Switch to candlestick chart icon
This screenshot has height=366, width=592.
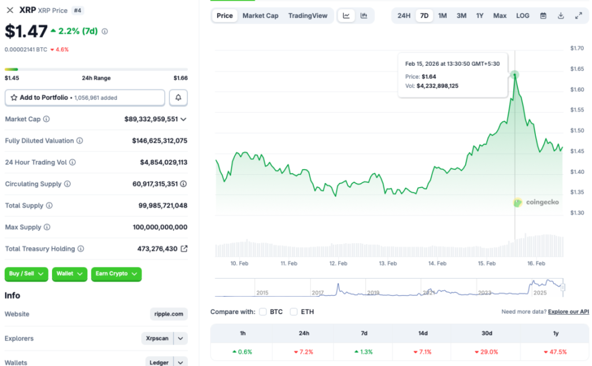(364, 16)
